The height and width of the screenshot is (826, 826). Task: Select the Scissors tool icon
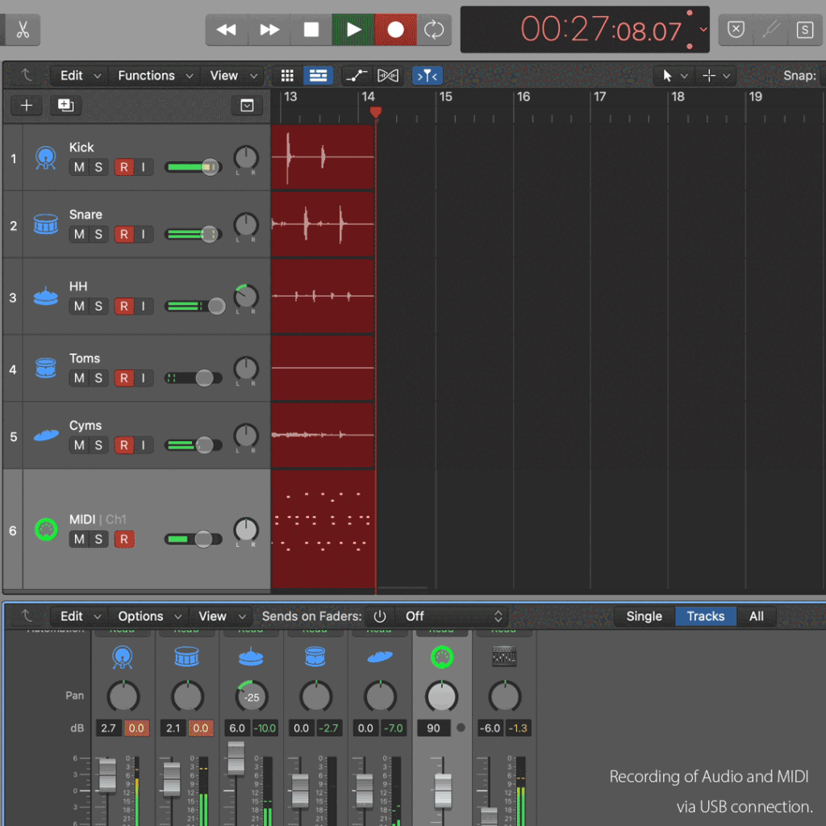tap(22, 30)
